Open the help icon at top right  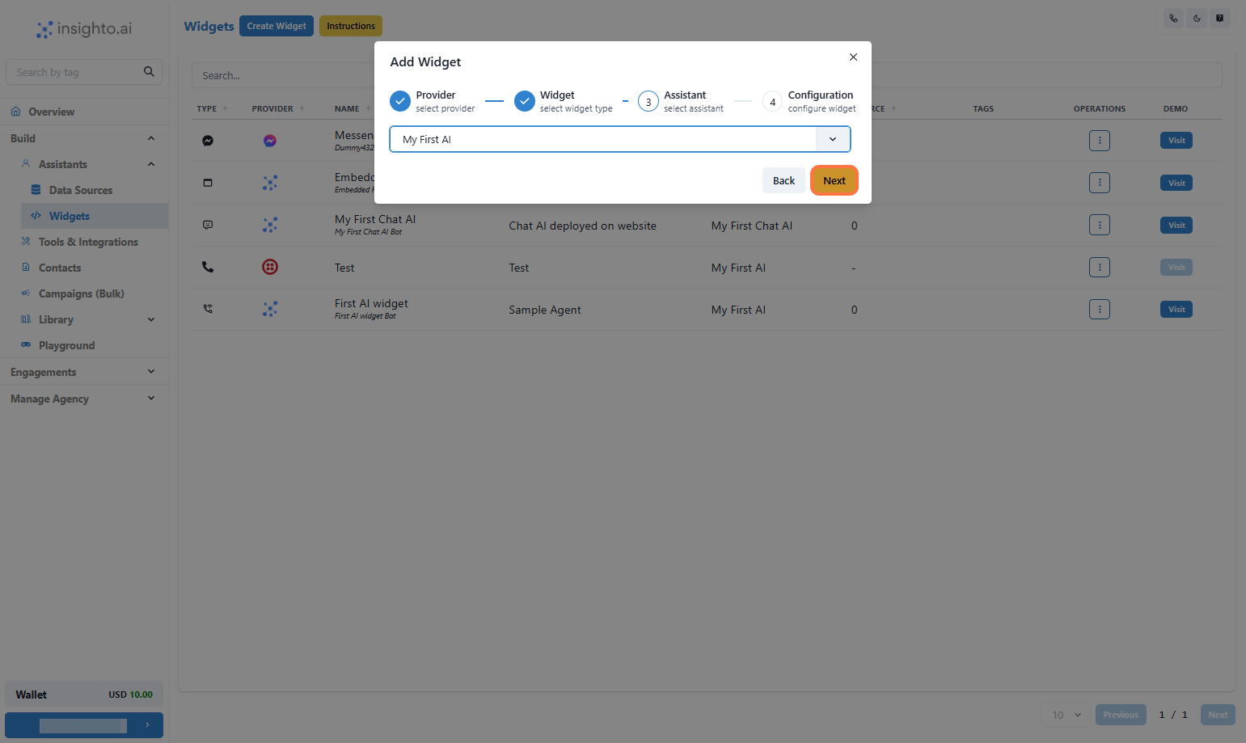[1219, 17]
